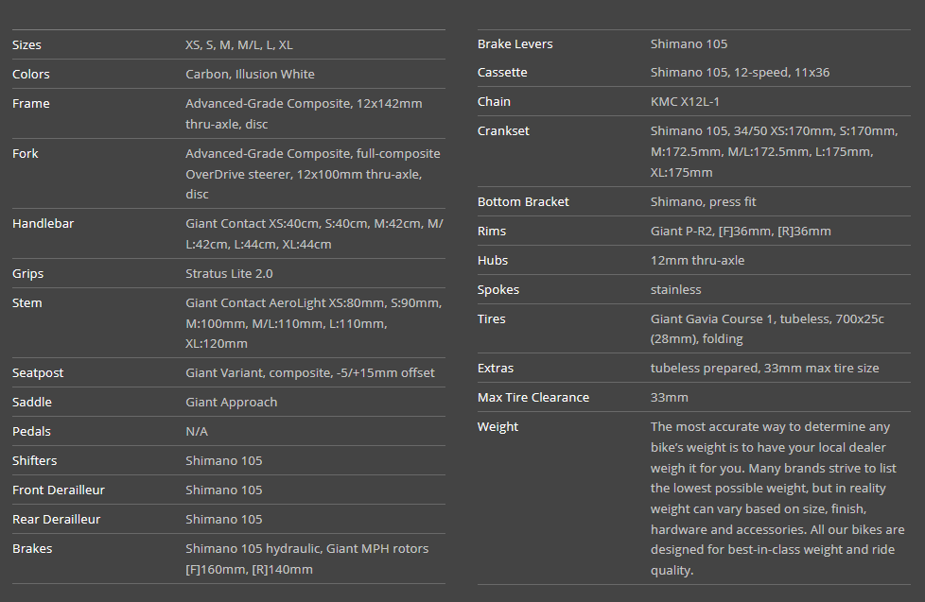The height and width of the screenshot is (602, 925).
Task: Select the Weight row label
Action: coord(497,427)
